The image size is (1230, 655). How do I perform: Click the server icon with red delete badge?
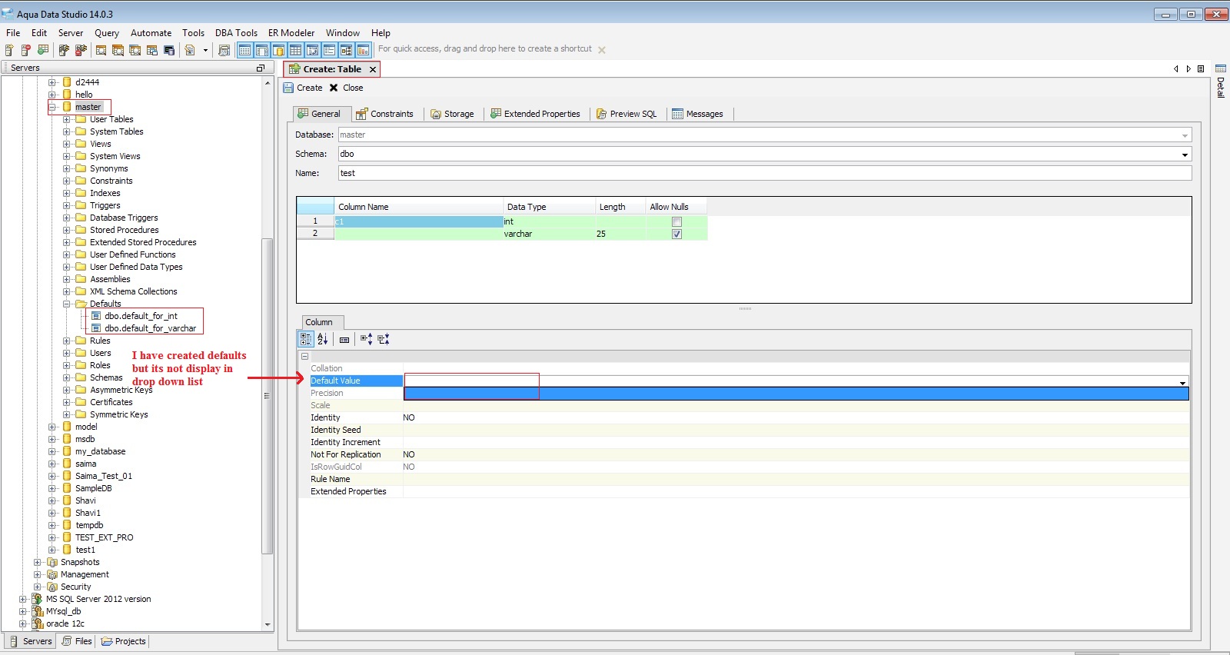tap(25, 50)
